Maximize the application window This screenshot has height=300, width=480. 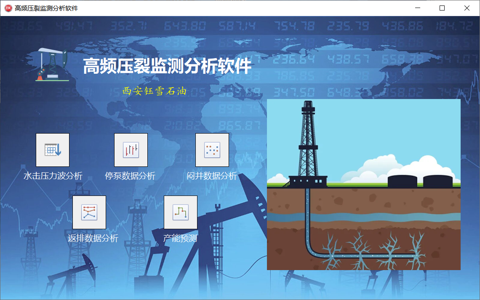click(442, 8)
